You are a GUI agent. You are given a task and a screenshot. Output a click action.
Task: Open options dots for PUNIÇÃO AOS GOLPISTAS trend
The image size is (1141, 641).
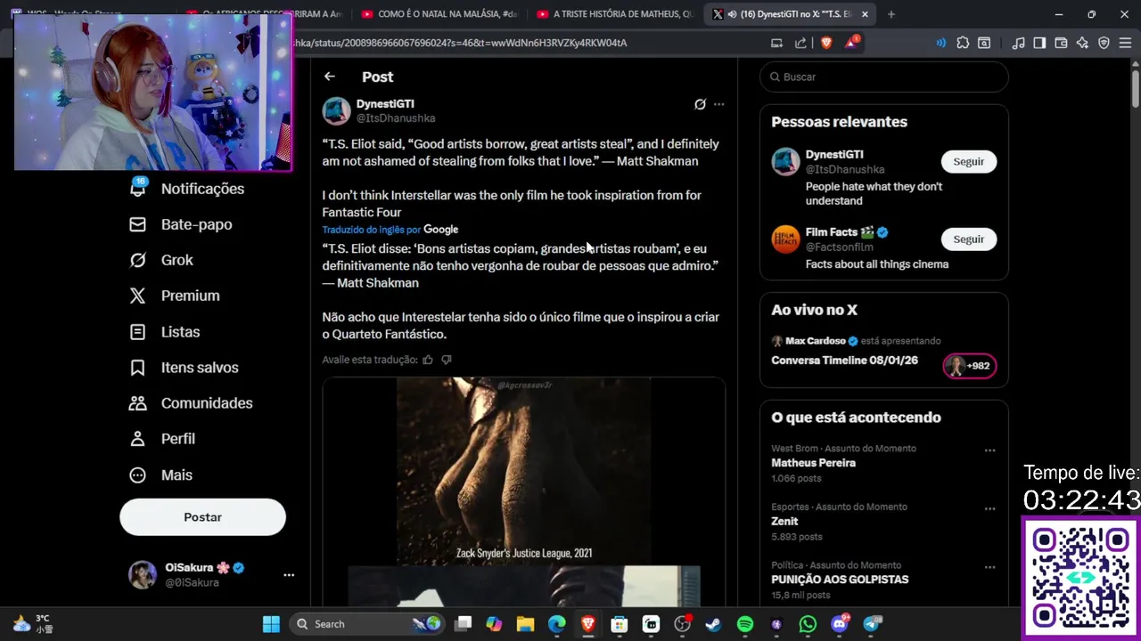pos(989,567)
